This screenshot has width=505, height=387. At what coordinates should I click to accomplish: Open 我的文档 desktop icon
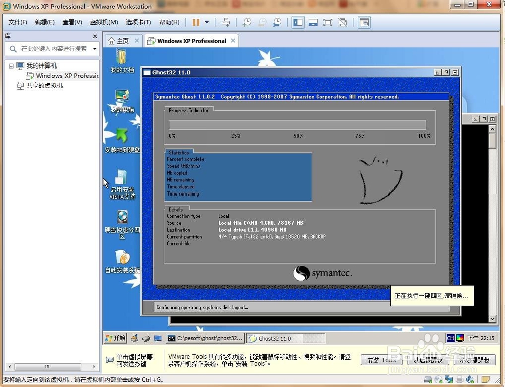click(x=122, y=61)
